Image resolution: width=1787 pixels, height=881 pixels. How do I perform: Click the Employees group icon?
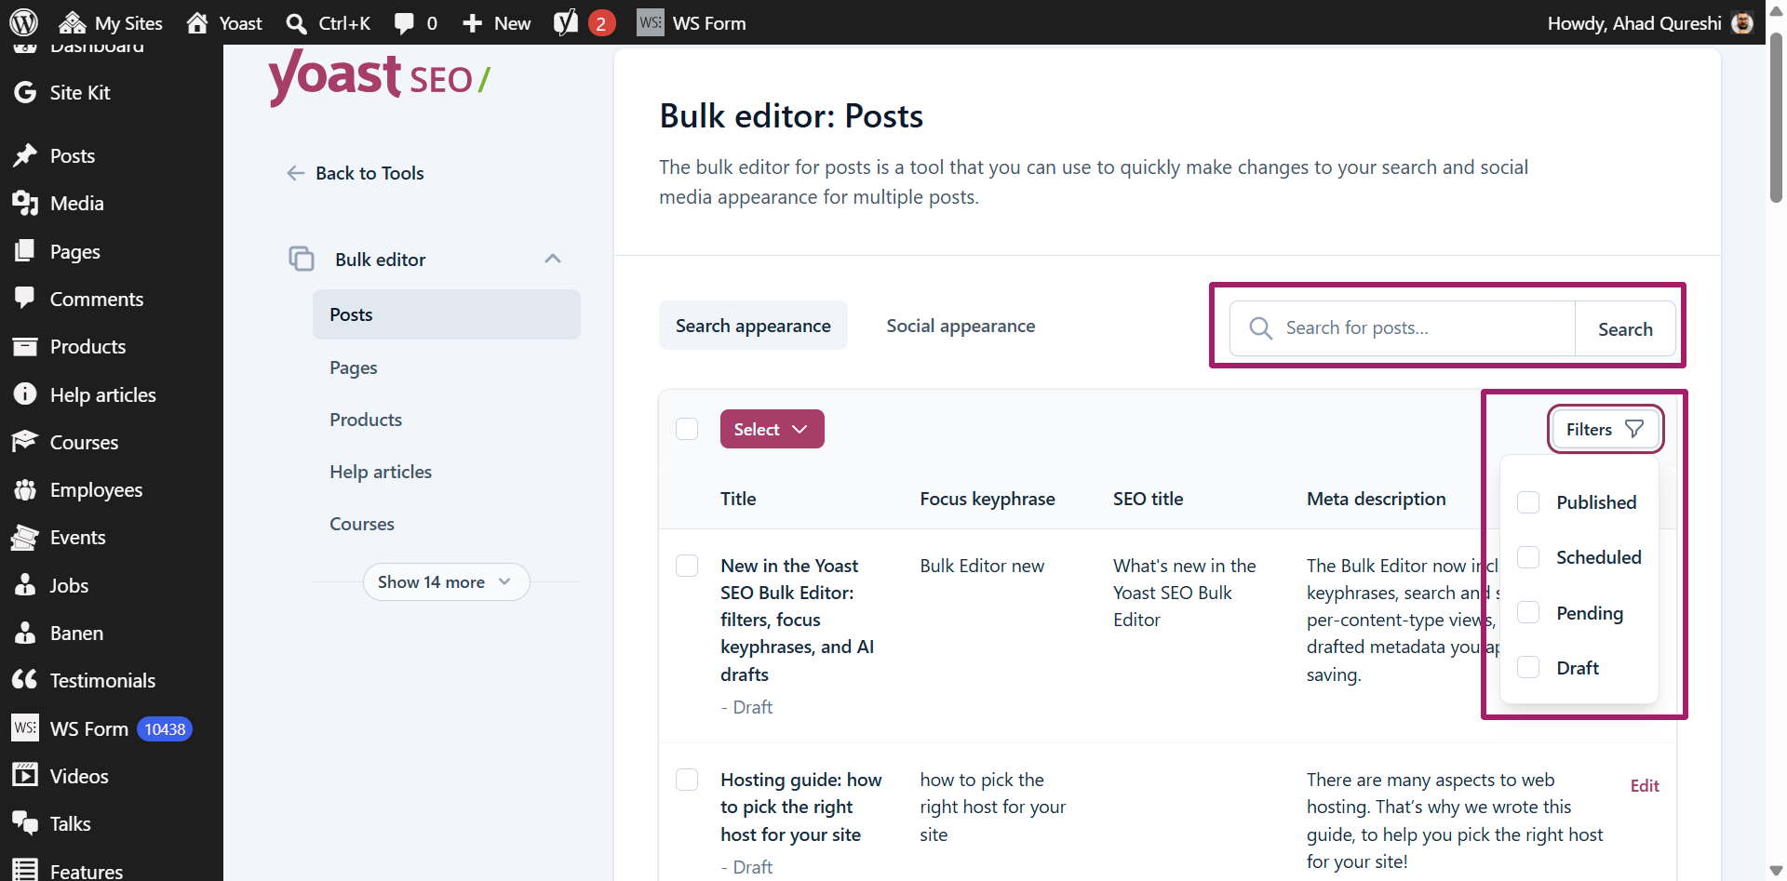[x=25, y=489]
